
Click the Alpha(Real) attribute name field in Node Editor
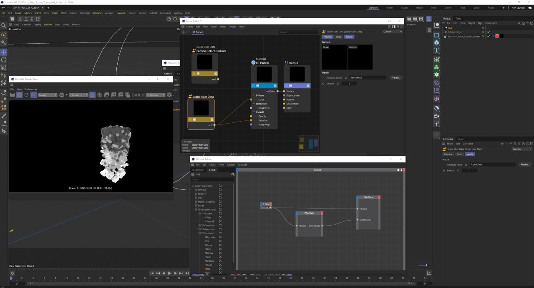(368, 77)
